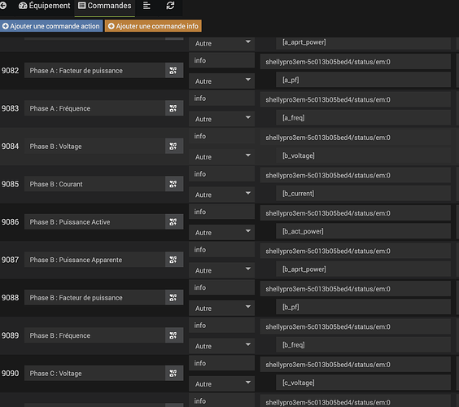Open the Autre dropdown for Phase B : Puissance Apparente

[x=221, y=270]
